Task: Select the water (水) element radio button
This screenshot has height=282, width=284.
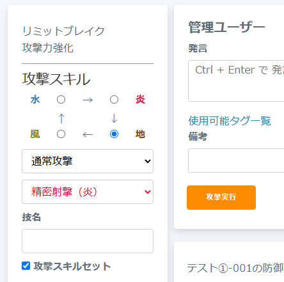Action: [x=61, y=100]
